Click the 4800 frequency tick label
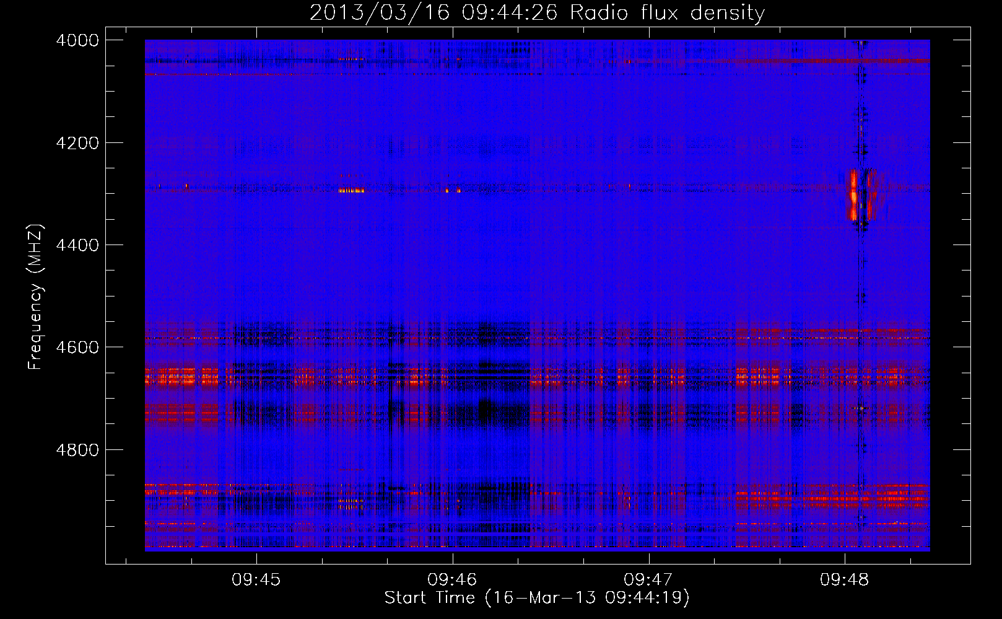The image size is (1002, 619). point(77,449)
